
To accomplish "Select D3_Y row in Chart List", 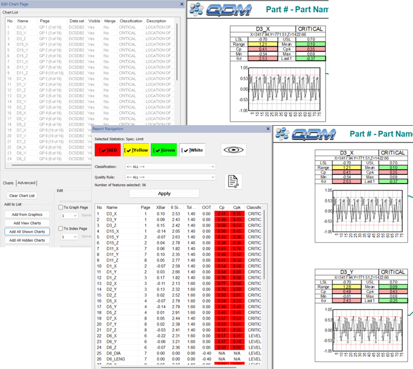I will click(x=90, y=33).
